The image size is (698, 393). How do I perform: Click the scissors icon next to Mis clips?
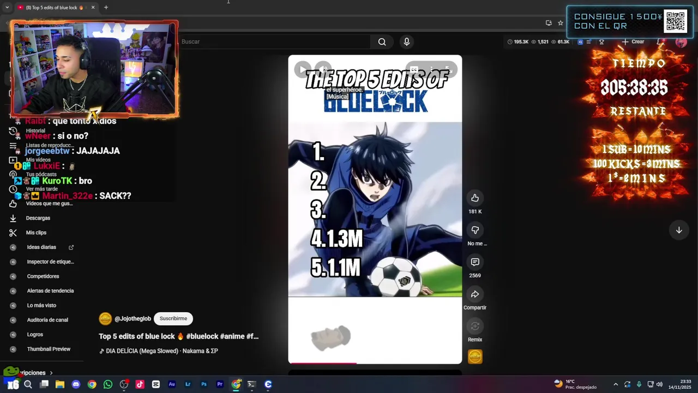pyautogui.click(x=13, y=233)
